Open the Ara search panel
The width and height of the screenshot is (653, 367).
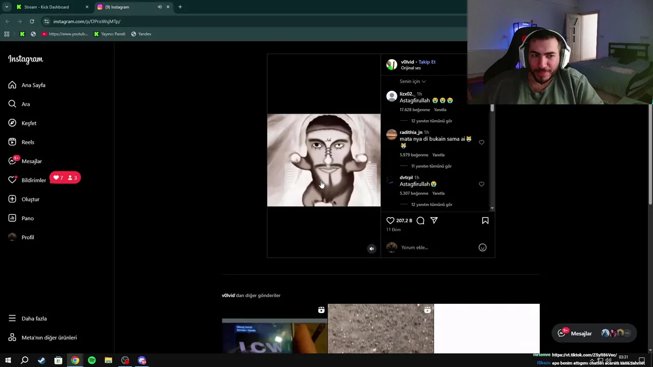click(19, 104)
